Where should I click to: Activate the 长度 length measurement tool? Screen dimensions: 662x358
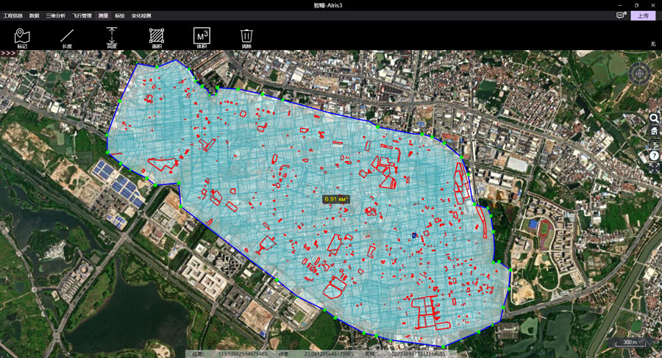[x=67, y=37]
